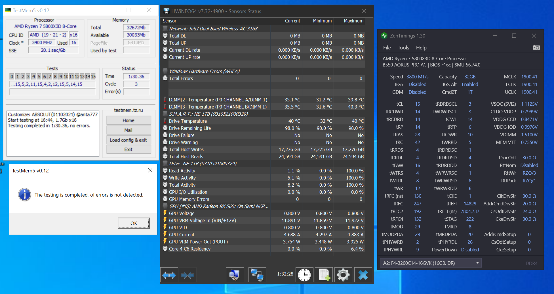Click the circle icon beside Core 4 C6 Residency

165,249
